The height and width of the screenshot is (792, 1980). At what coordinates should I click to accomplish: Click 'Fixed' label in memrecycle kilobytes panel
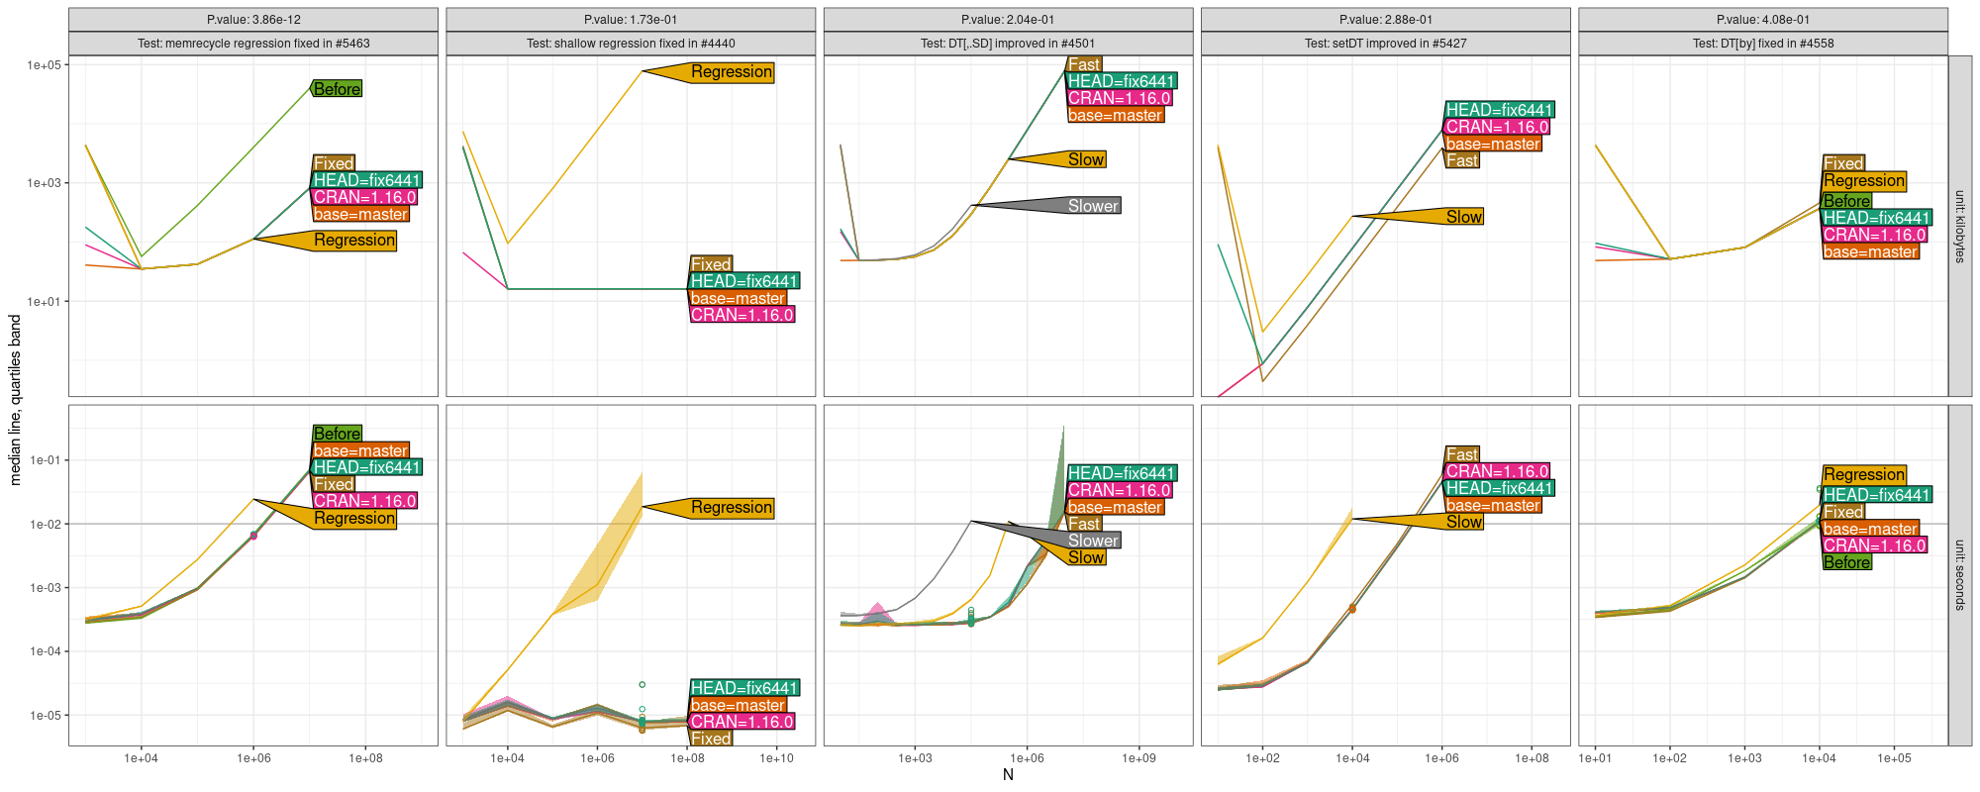(x=334, y=163)
